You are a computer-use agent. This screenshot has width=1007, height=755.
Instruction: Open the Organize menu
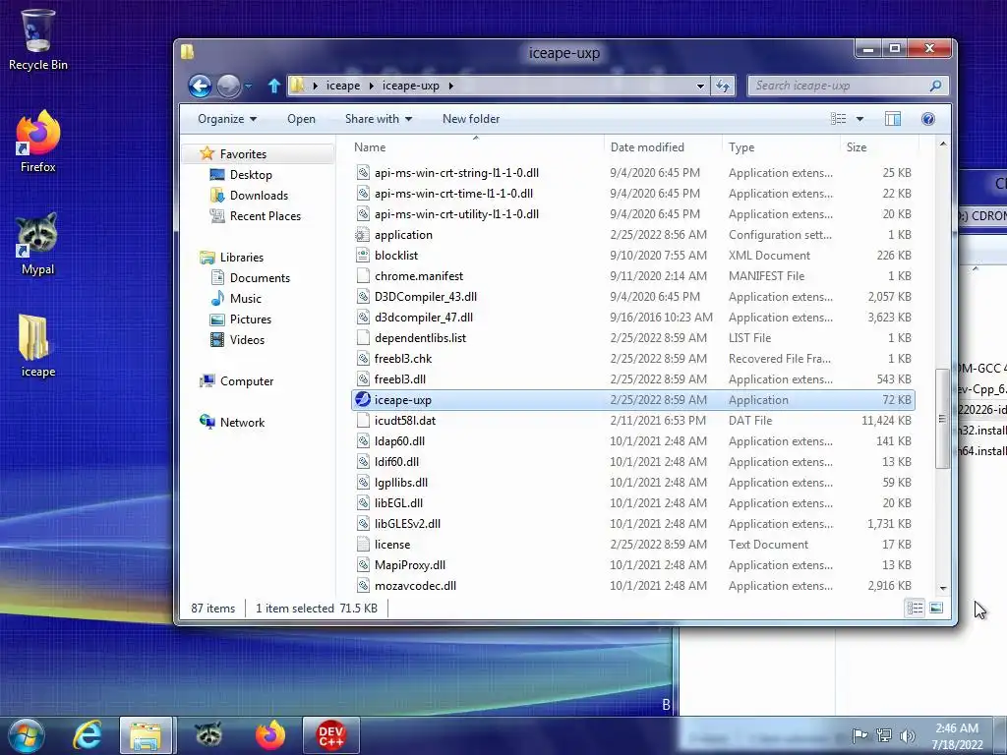pyautogui.click(x=227, y=119)
